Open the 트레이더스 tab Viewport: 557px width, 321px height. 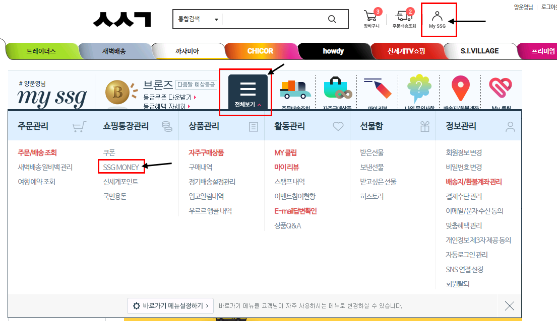[41, 51]
